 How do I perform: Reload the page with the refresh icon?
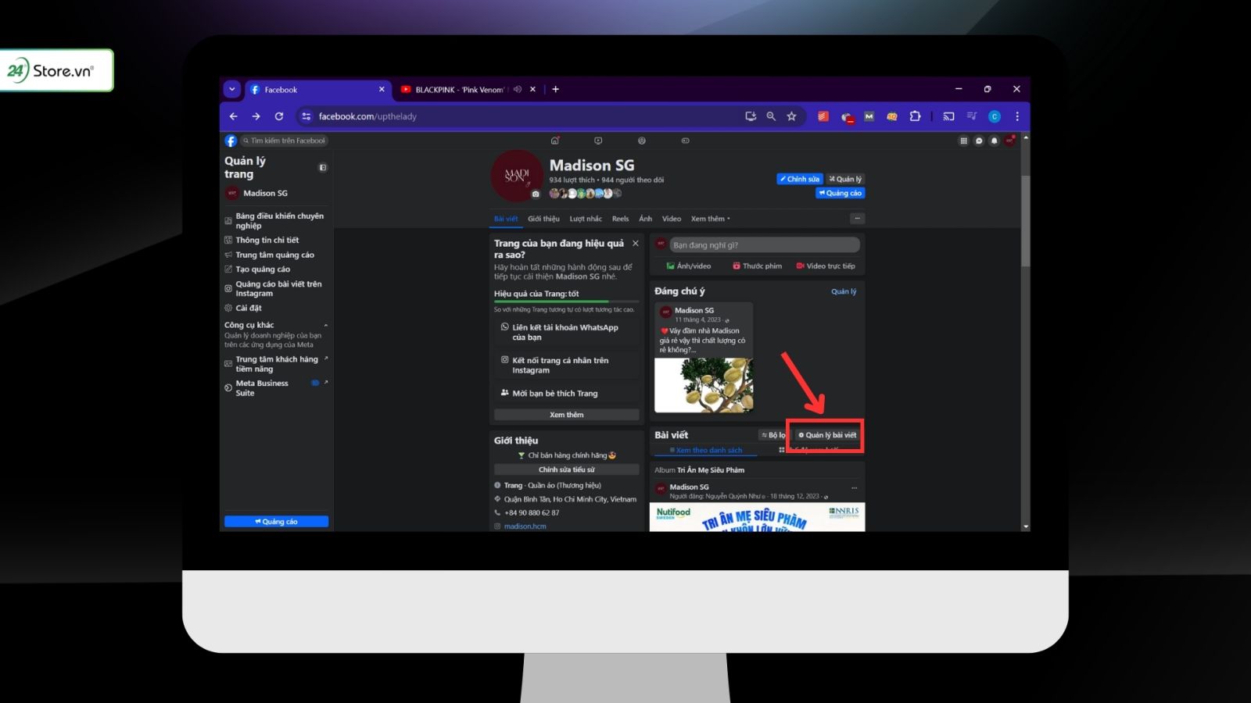tap(279, 116)
